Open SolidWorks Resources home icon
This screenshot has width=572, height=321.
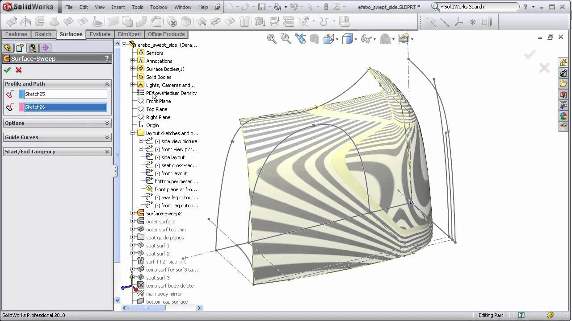point(563,62)
